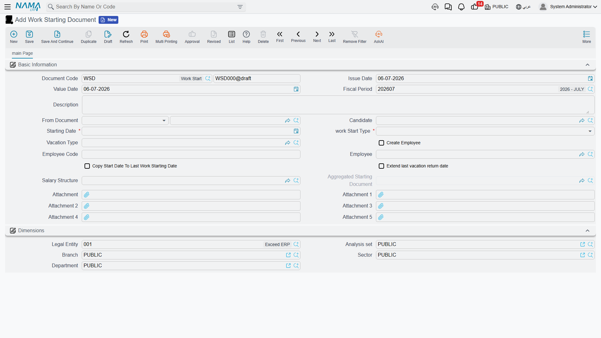Open the AI assistant icon in header
Viewport: 601px width, 338px height.
tap(435, 7)
